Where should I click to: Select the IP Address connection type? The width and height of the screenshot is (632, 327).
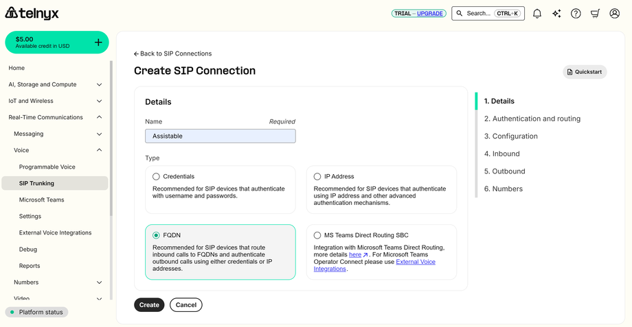click(x=317, y=177)
